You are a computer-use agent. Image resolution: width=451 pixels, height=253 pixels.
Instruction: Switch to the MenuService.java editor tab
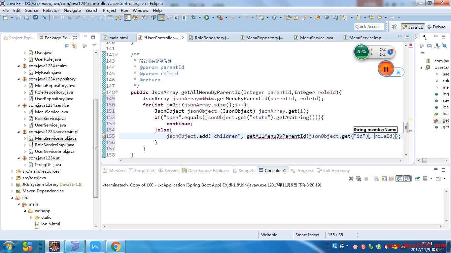[x=316, y=38]
